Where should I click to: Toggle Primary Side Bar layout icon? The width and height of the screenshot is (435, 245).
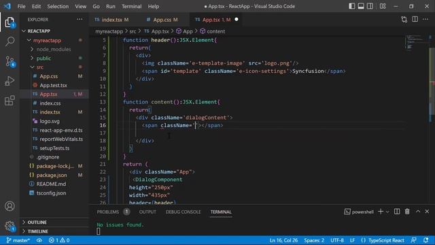pos(352,6)
